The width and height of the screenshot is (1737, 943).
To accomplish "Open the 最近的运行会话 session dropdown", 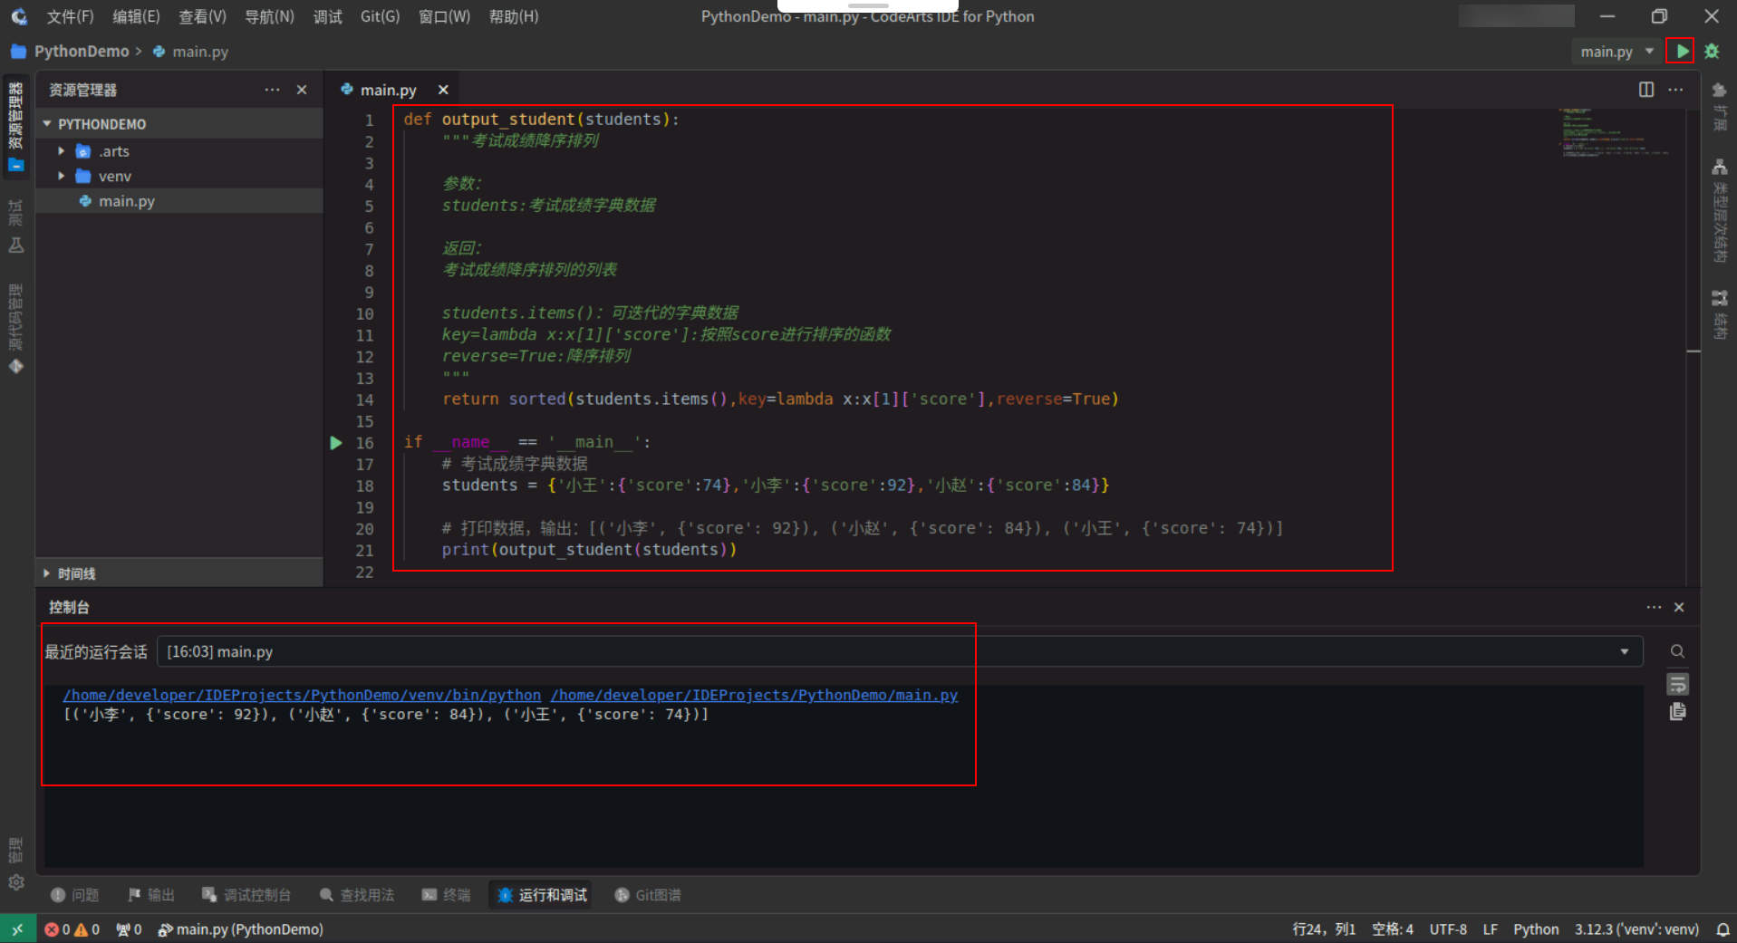I will [900, 651].
